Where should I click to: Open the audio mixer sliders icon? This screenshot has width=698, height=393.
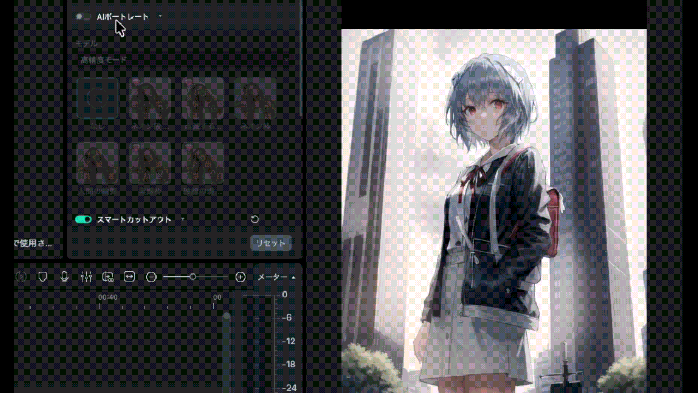(x=86, y=277)
